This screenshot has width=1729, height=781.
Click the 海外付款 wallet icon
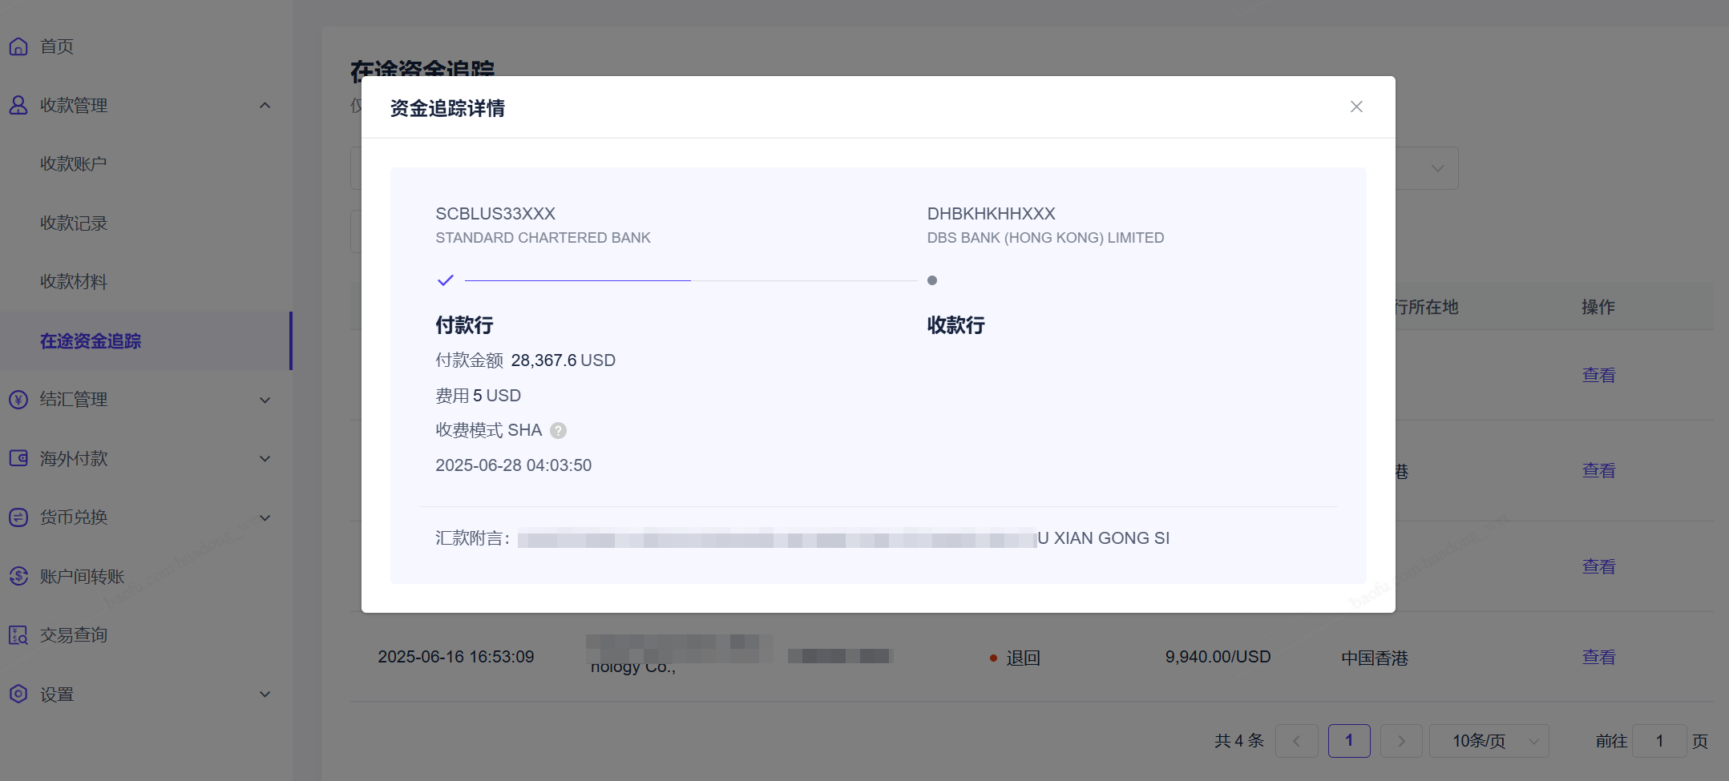[18, 458]
